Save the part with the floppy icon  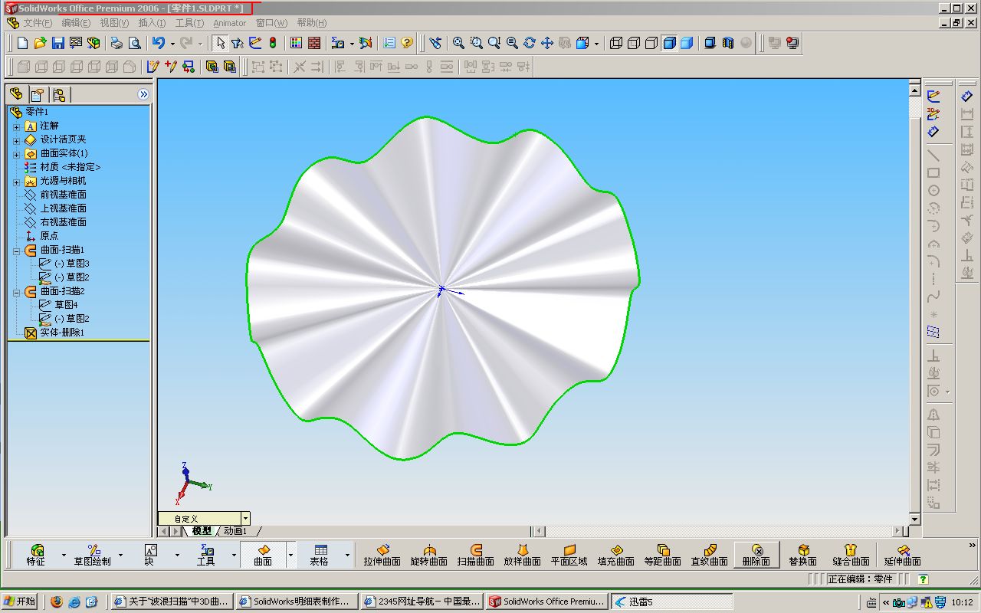pos(58,44)
